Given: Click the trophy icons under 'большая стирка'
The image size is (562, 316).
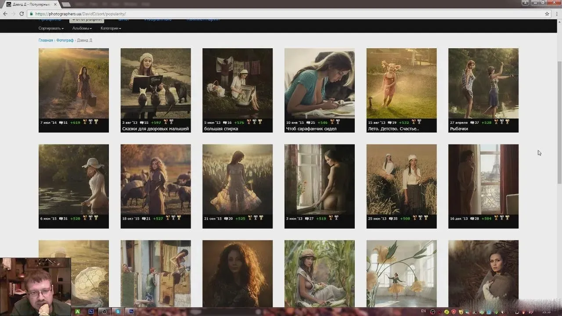Looking at the screenshot, I should pos(254,122).
